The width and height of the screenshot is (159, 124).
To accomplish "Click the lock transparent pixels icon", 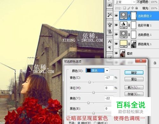I will click(x=125, y=8).
